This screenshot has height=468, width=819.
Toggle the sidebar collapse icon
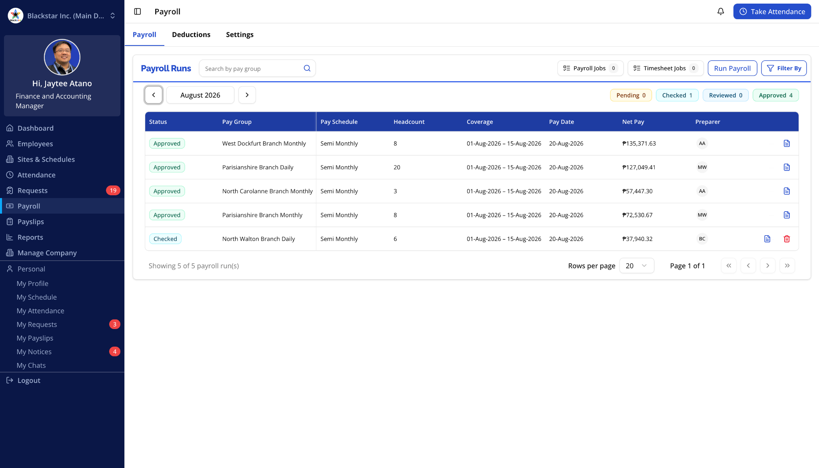[x=138, y=12]
